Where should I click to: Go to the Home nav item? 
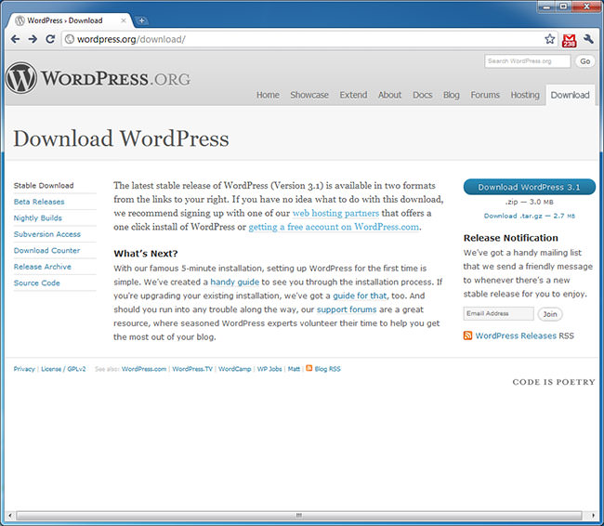point(269,95)
